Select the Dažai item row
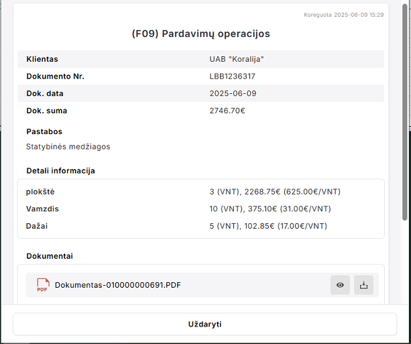411x344 pixels. 201,226
